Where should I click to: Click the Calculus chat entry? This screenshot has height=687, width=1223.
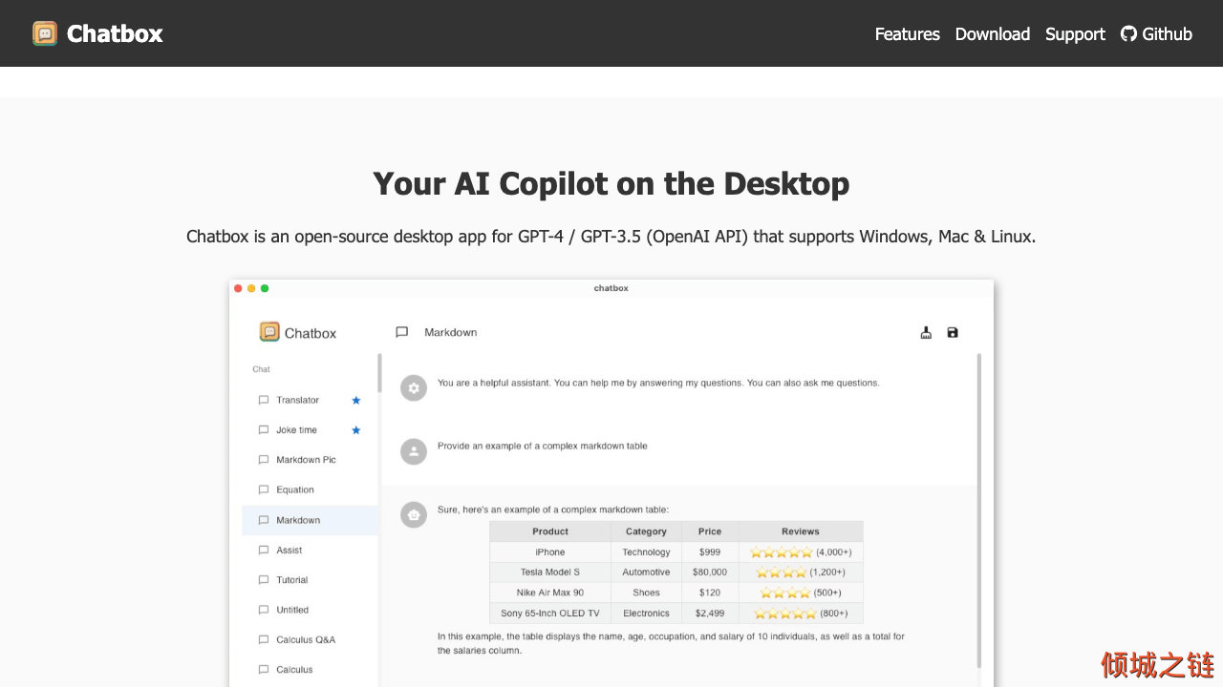(310, 670)
